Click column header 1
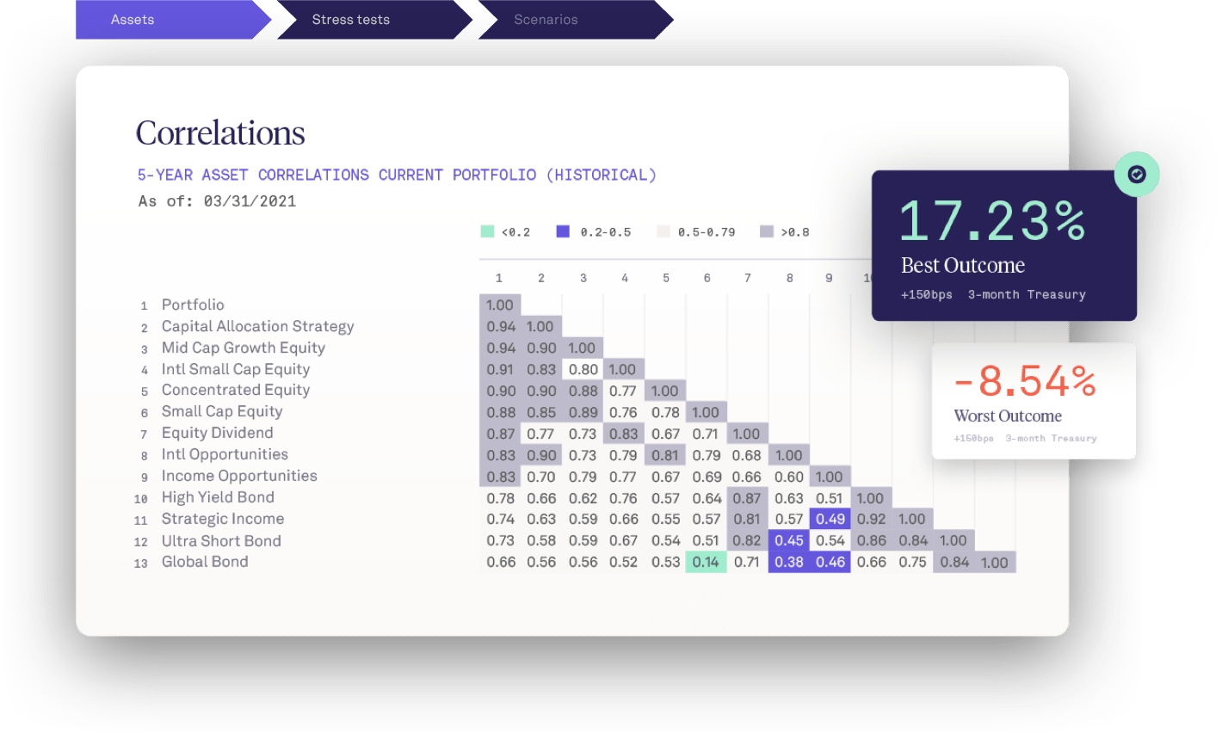This screenshot has width=1222, height=733. pyautogui.click(x=499, y=278)
